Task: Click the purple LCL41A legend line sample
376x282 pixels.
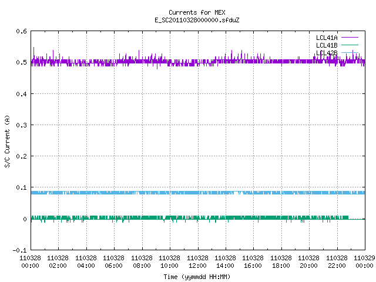Action: [350, 38]
